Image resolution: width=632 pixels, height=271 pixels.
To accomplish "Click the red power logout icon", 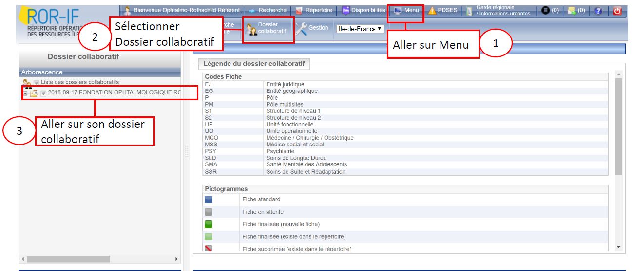I will tap(617, 10).
